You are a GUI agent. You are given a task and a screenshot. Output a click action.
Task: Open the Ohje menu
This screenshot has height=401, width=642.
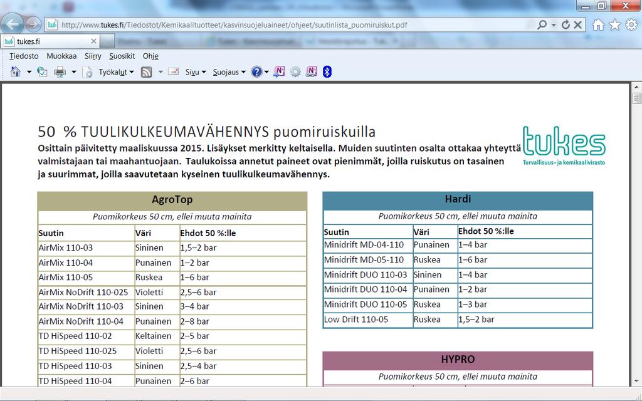click(150, 56)
